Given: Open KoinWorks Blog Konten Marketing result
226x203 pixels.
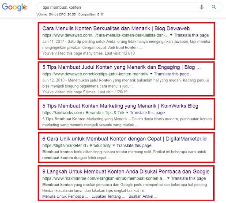Looking at the screenshot, I should [x=120, y=106].
